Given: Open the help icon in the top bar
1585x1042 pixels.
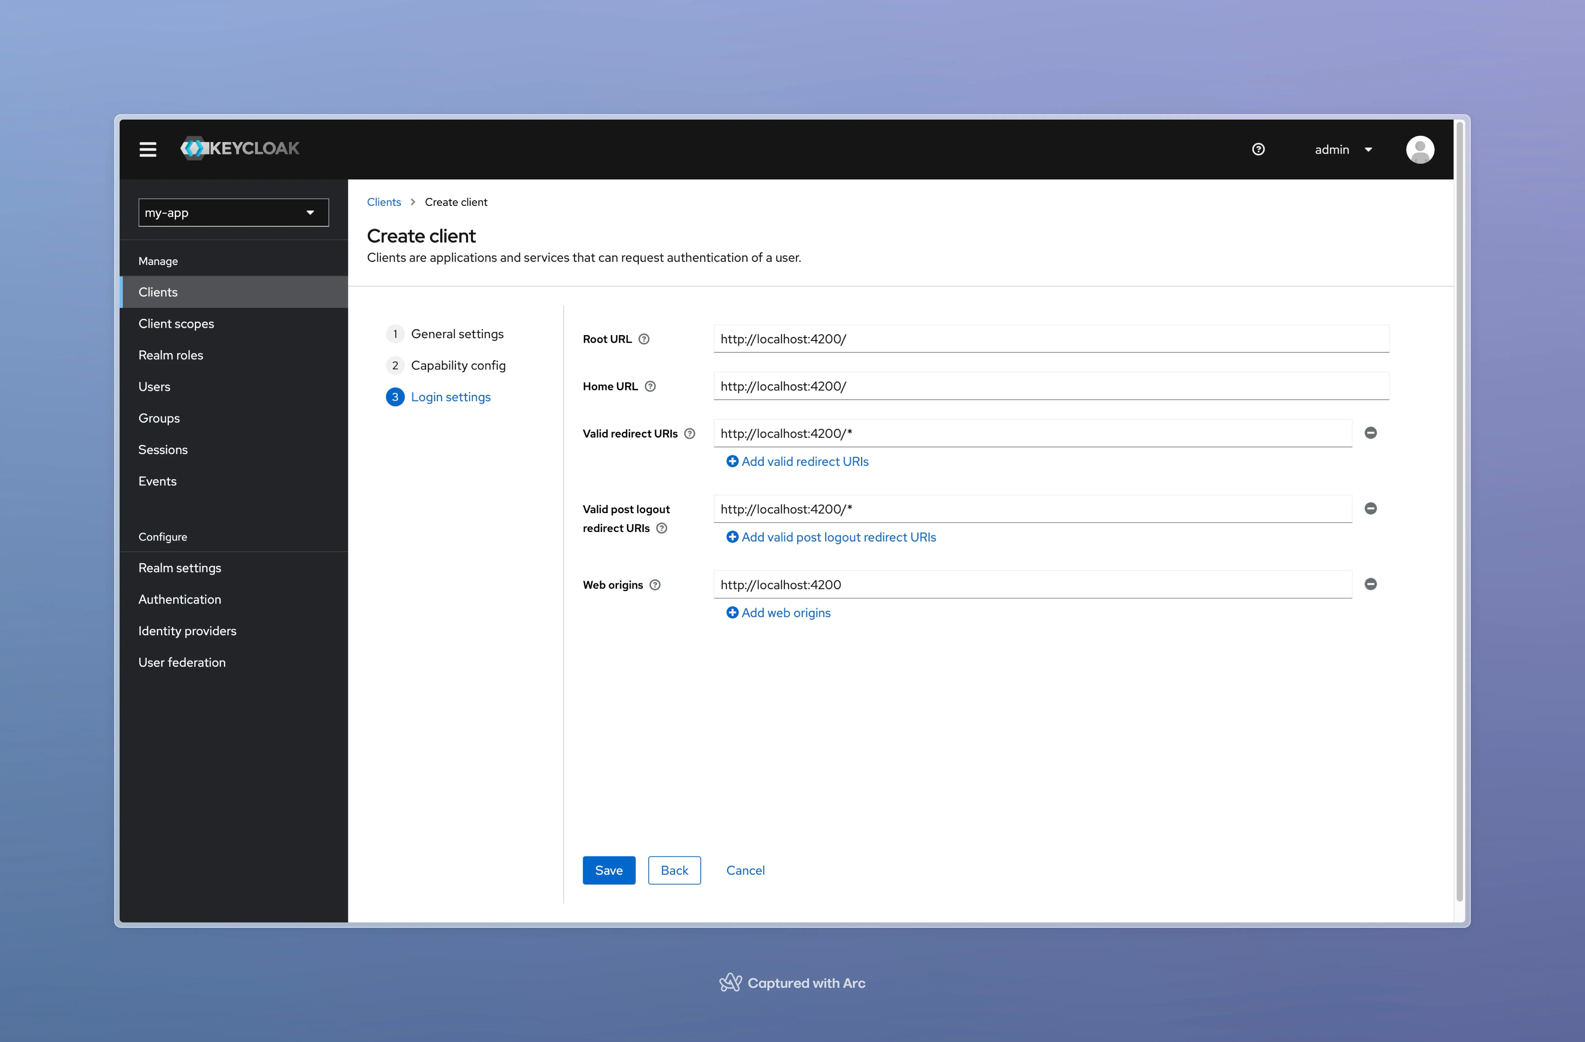Looking at the screenshot, I should pos(1258,149).
